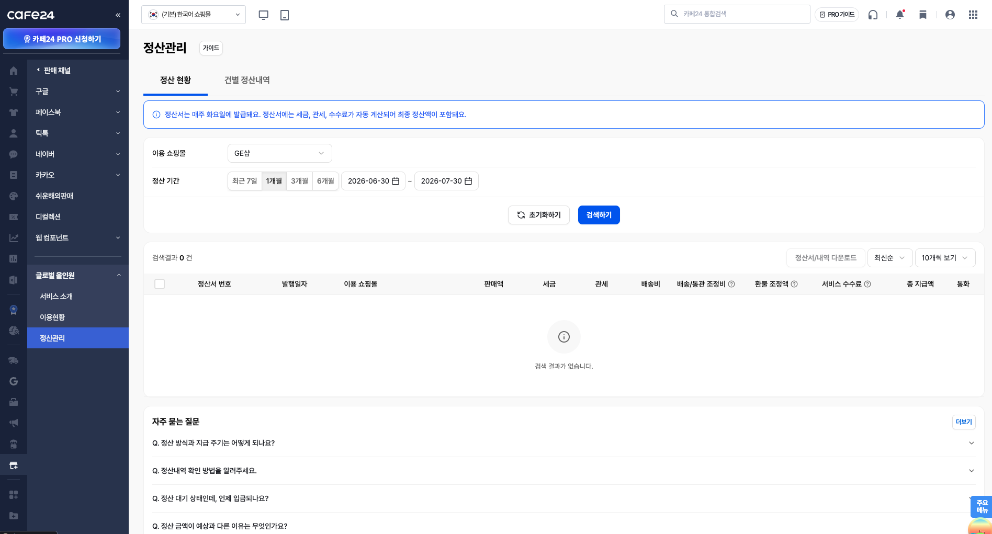The image size is (992, 534).
Task: Click the 카페24 PRO 신청하기 button
Action: (x=62, y=39)
